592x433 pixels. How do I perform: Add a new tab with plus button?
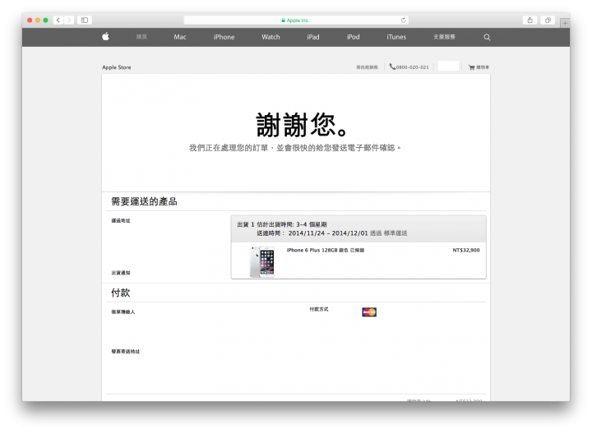(x=565, y=23)
